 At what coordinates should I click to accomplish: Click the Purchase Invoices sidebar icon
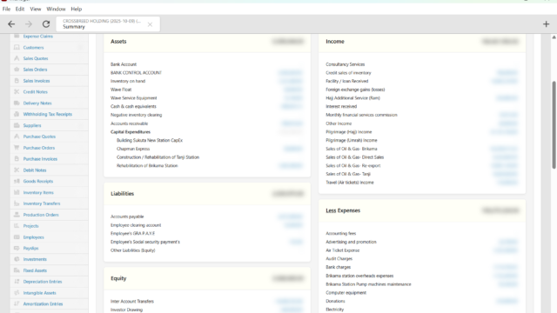click(x=17, y=158)
